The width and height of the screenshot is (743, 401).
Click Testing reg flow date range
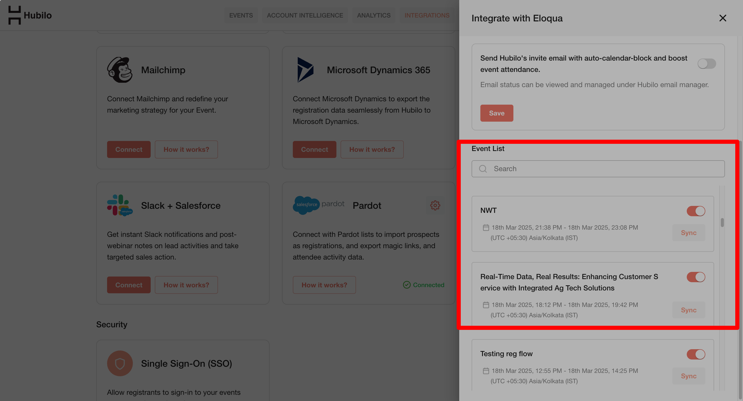click(564, 371)
